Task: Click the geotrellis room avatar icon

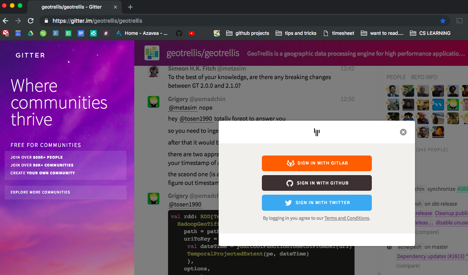Action: [x=152, y=53]
